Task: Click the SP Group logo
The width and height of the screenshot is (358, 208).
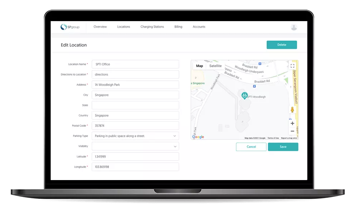Action: point(70,27)
